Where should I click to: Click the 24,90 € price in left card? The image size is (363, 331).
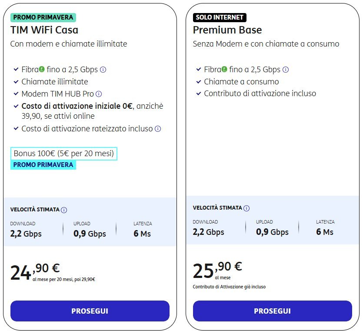35,271
